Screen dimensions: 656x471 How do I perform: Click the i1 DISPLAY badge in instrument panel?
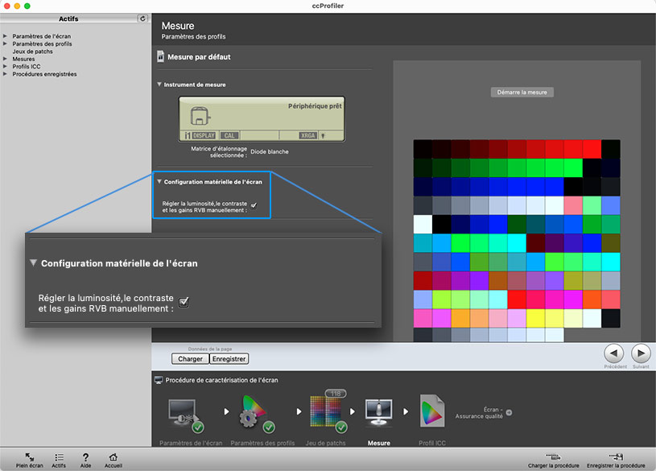200,135
